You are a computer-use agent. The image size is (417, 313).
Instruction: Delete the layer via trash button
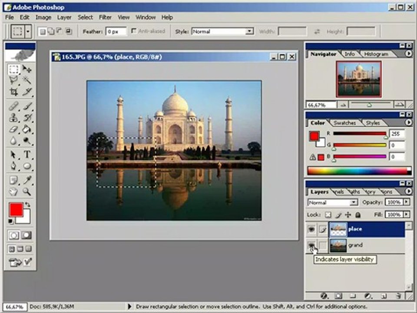pos(398,296)
